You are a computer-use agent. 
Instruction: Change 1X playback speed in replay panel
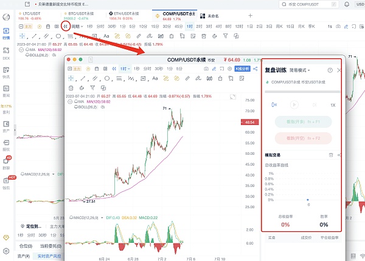[333, 105]
